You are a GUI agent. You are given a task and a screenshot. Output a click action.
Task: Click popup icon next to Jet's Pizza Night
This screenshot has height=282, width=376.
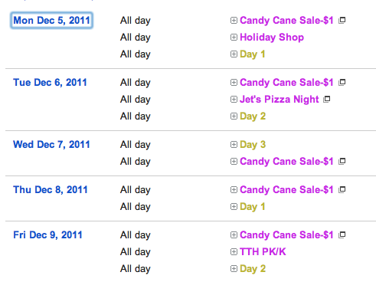pos(327,99)
